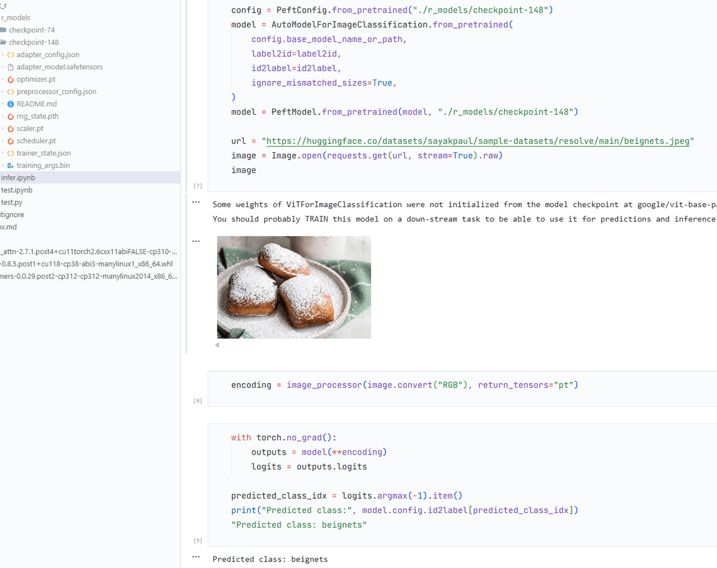Click the adapter_model.safetensors document icon
This screenshot has height=568, width=717.
coord(11,67)
